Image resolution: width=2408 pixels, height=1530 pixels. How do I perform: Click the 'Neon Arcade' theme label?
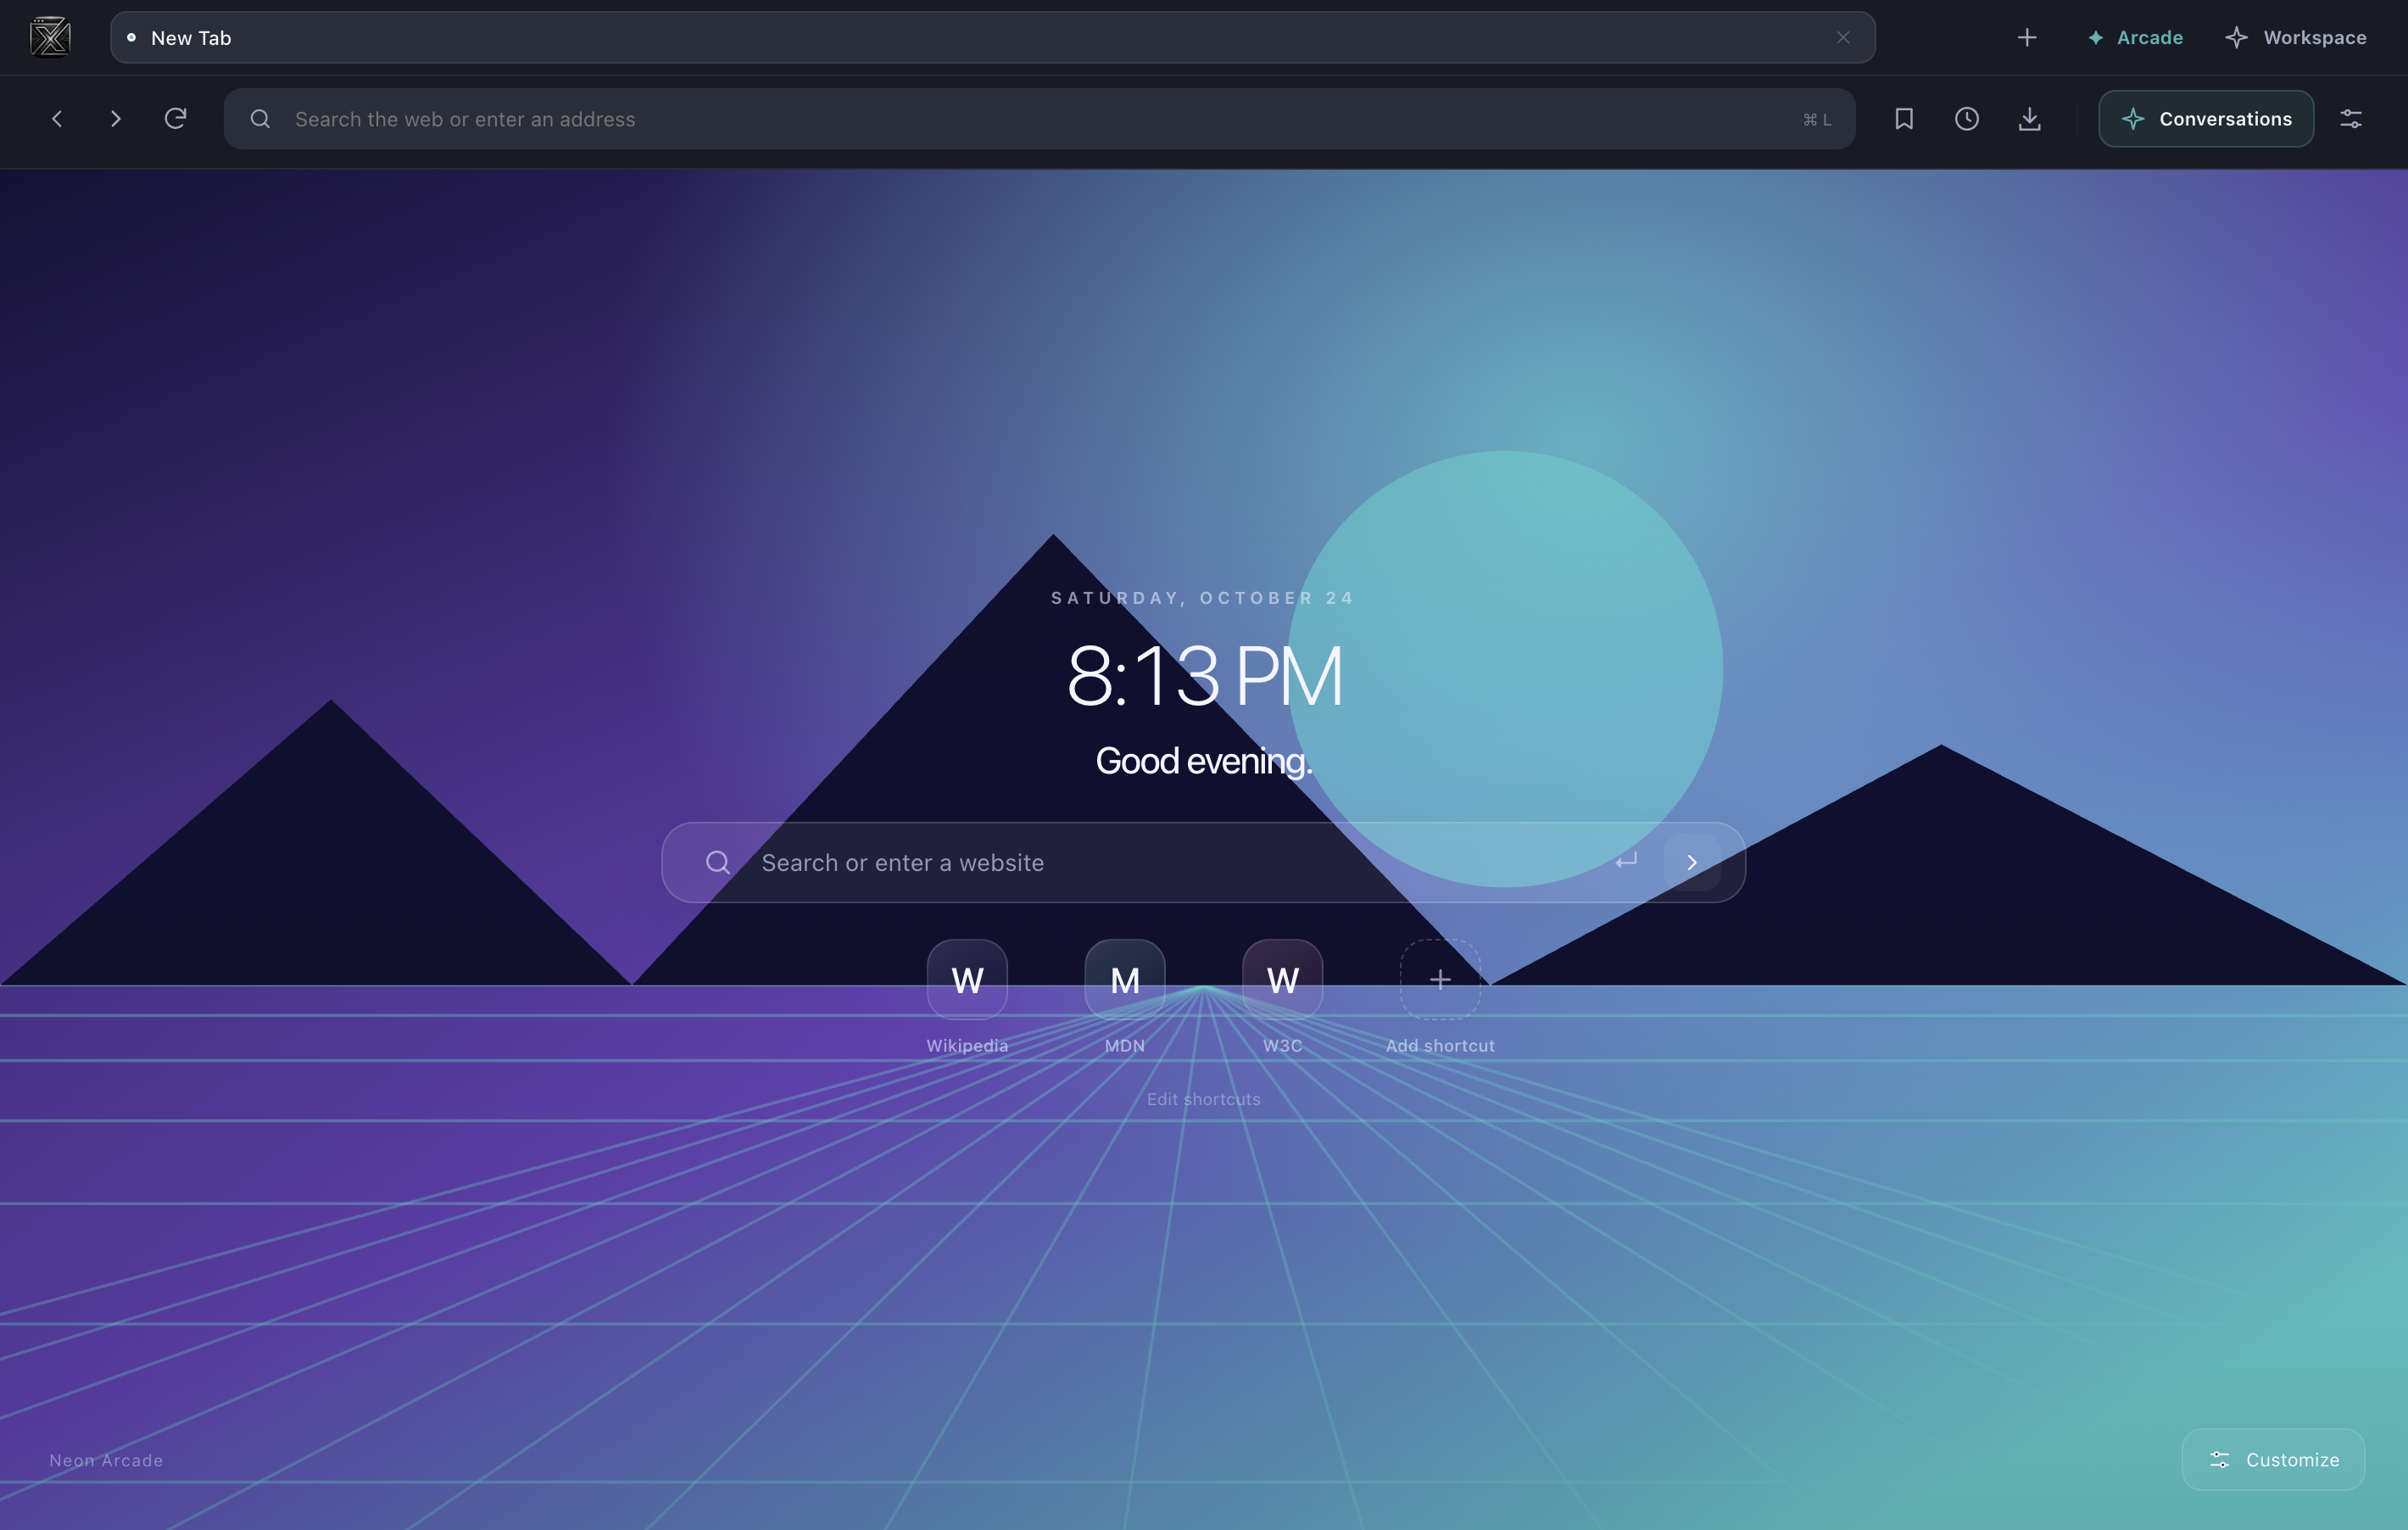pyautogui.click(x=106, y=1460)
